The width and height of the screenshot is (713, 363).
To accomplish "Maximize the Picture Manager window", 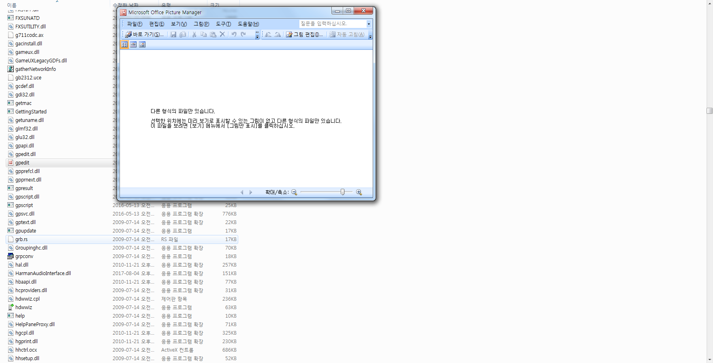I will click(348, 11).
